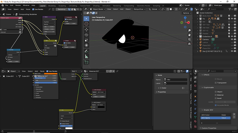The image size is (238, 133).
Task: Select the Rotate tool
Action: click(86, 35)
